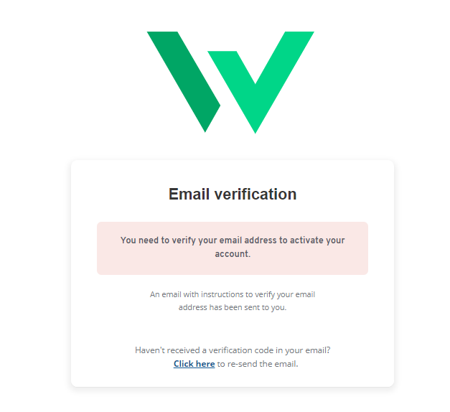Select the 'Email verification' heading
The height and width of the screenshot is (412, 450).
pos(232,194)
